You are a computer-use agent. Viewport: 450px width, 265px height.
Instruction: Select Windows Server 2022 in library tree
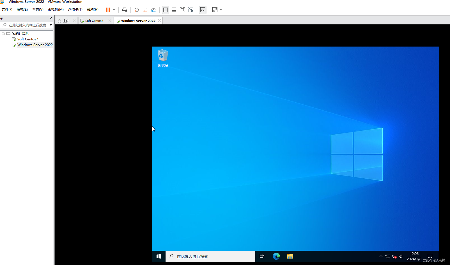coord(35,45)
